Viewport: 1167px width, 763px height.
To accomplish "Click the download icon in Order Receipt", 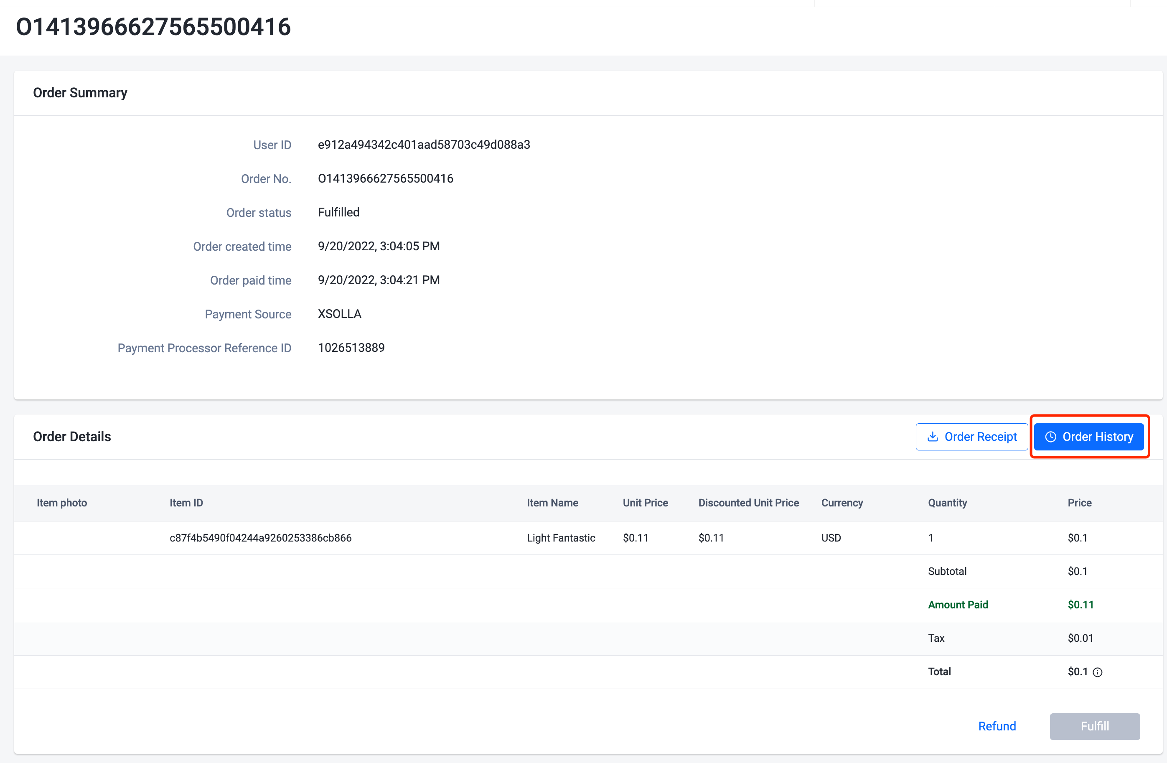I will click(933, 436).
